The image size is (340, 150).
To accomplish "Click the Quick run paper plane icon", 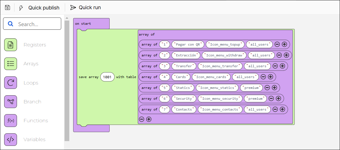I will (73, 7).
